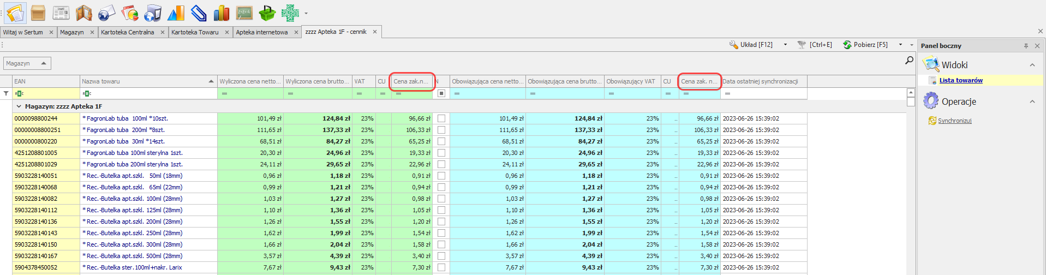Image resolution: width=1046 pixels, height=275 pixels.
Task: Click the magnifier search icon above grid
Action: point(909,61)
